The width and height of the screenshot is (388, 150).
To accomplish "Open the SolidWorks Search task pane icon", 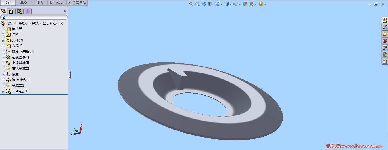I will pos(385,41).
